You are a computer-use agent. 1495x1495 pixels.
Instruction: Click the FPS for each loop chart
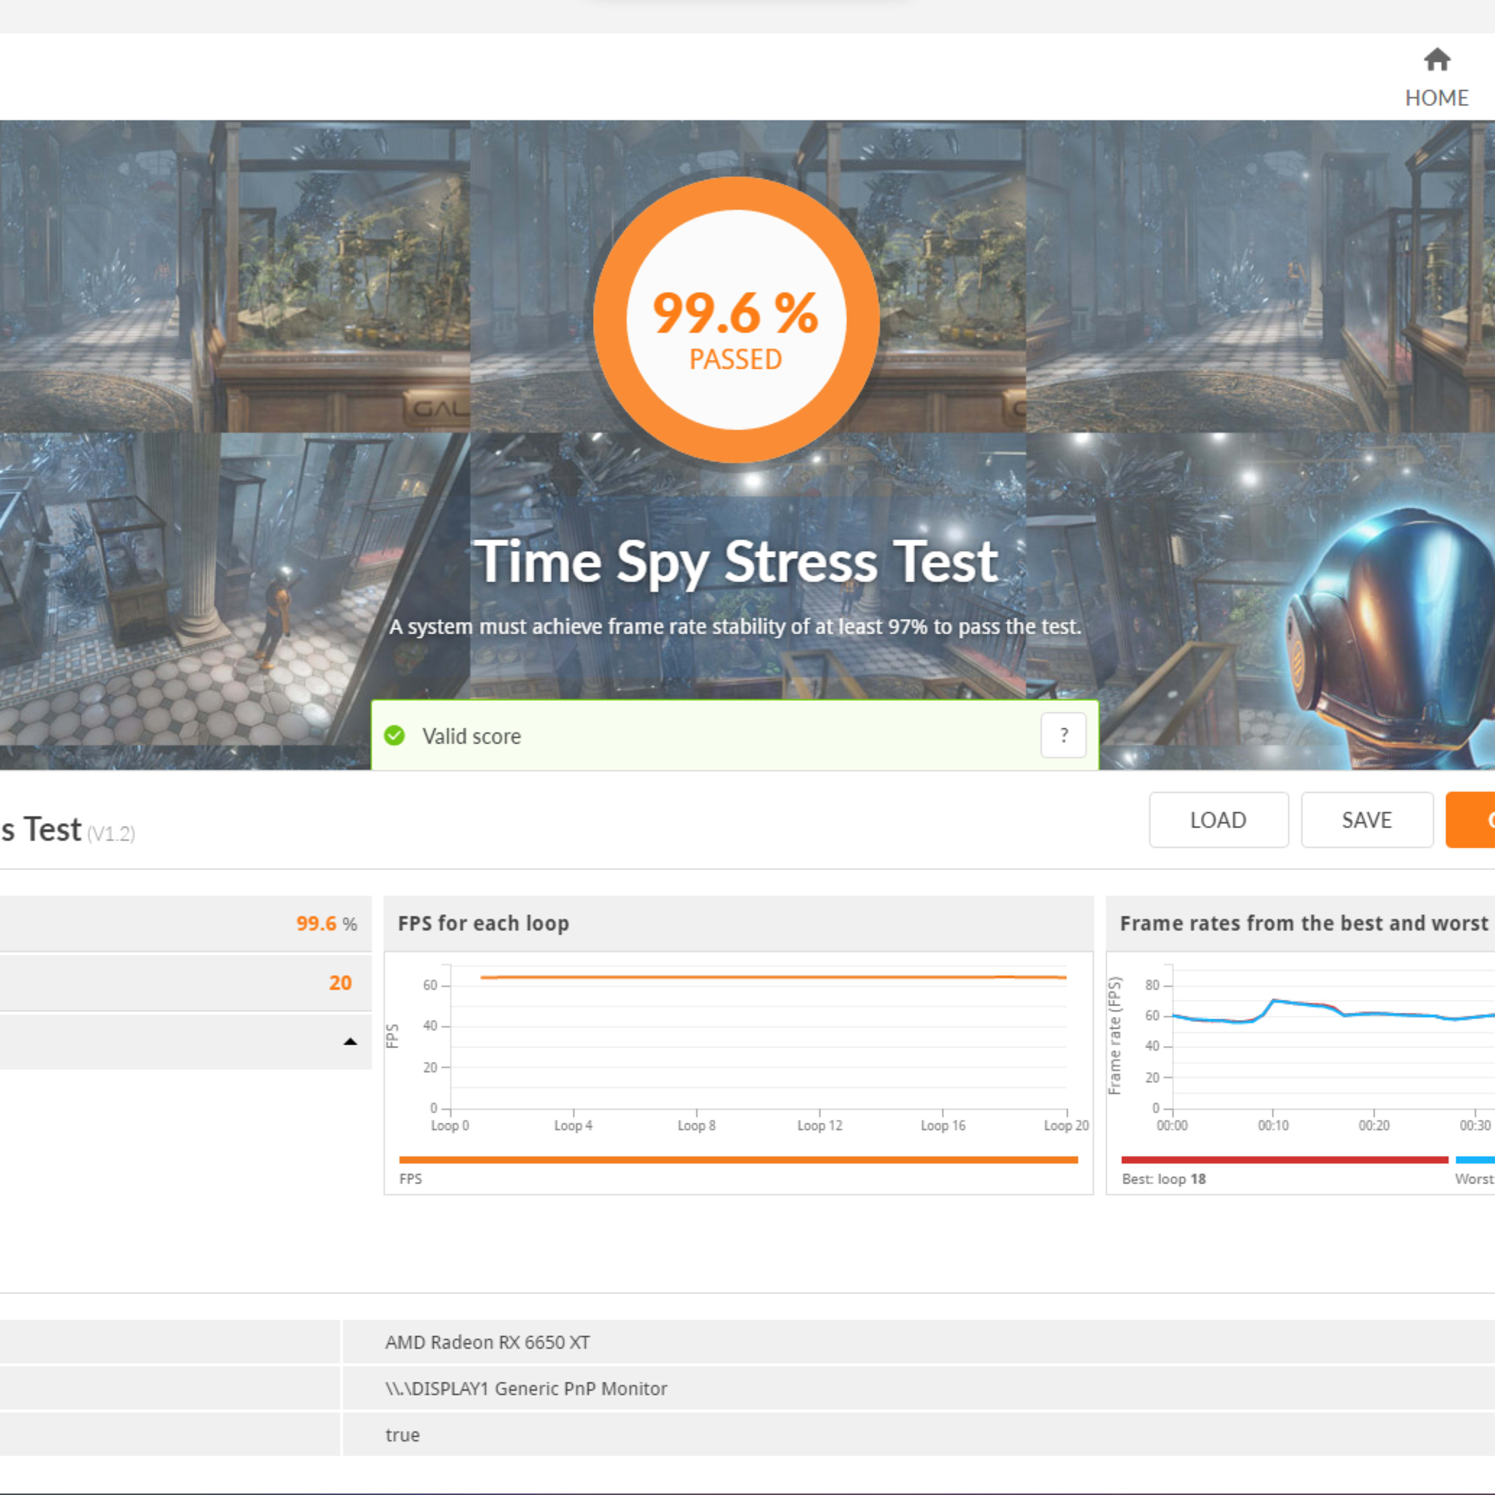click(739, 1073)
